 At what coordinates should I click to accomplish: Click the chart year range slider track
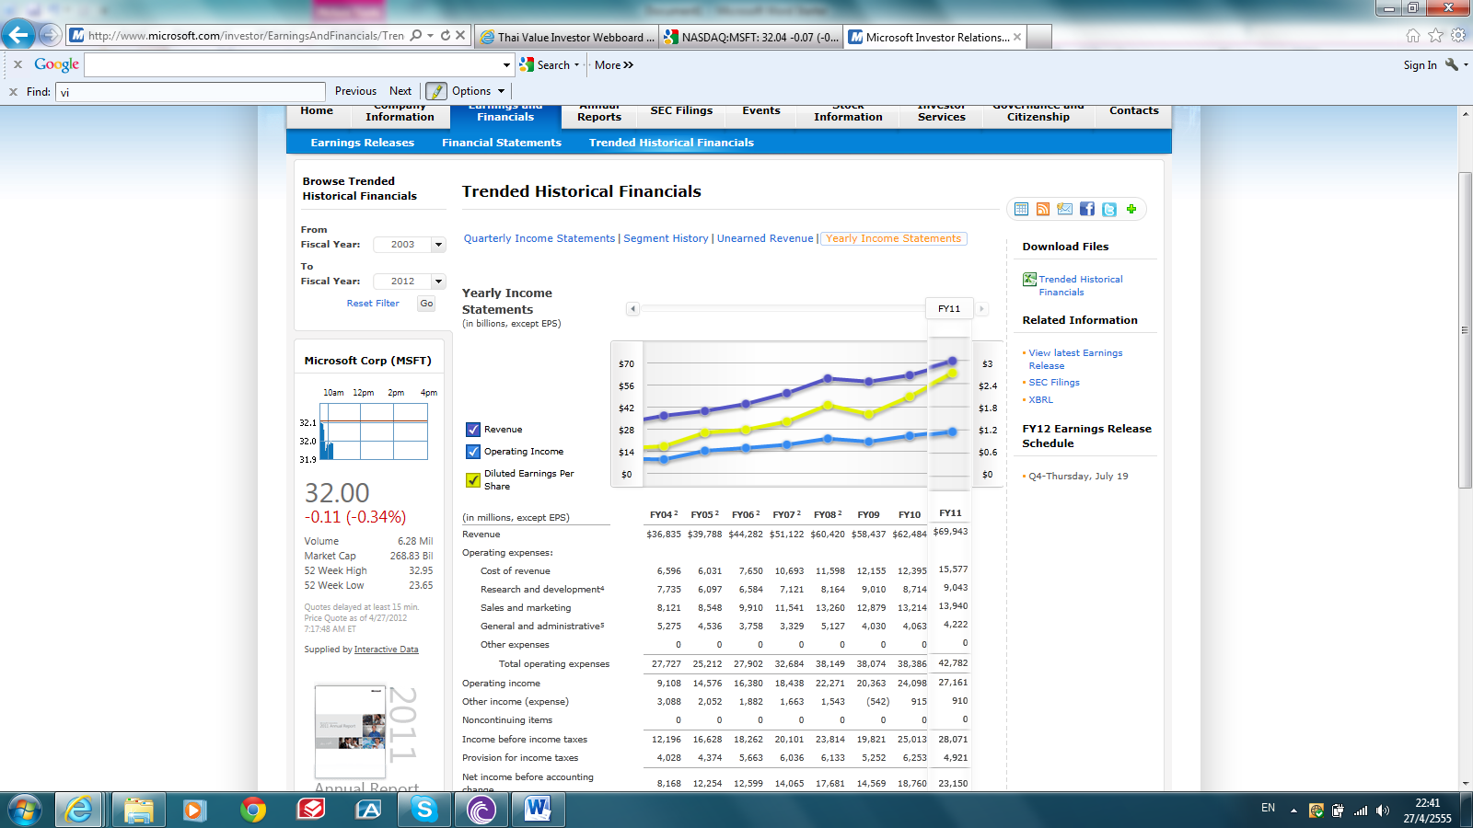[783, 309]
